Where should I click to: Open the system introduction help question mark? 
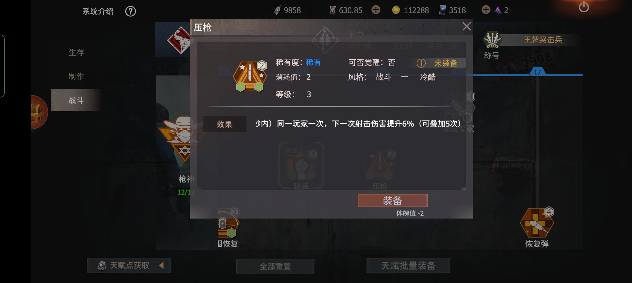pos(130,11)
